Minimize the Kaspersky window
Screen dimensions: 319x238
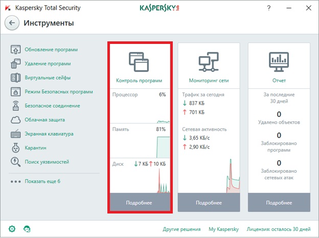click(289, 8)
